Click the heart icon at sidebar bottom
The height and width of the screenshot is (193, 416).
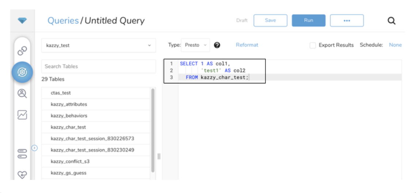pyautogui.click(x=22, y=174)
